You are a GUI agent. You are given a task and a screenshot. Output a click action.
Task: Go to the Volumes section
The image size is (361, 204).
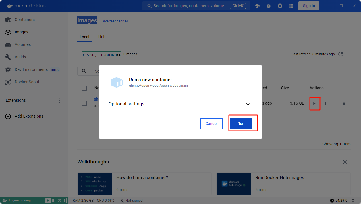pos(34,44)
